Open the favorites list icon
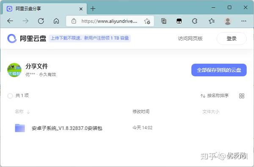This screenshot has width=254, height=167. 212,21
